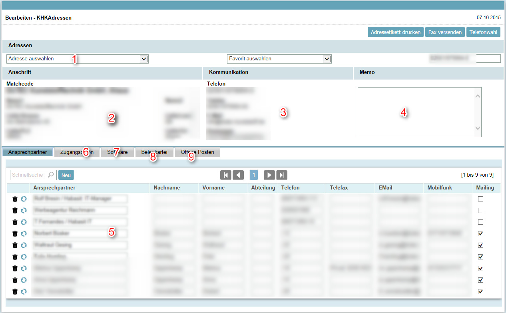Viewport: 506px width, 313px height.
Task: Click the 'Fax versenden' button
Action: tap(445, 32)
